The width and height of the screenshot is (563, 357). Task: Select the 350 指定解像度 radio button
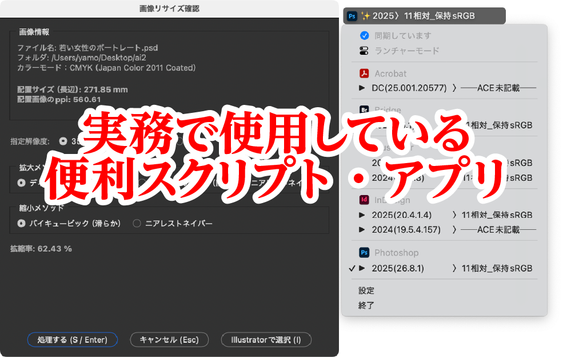(63, 141)
